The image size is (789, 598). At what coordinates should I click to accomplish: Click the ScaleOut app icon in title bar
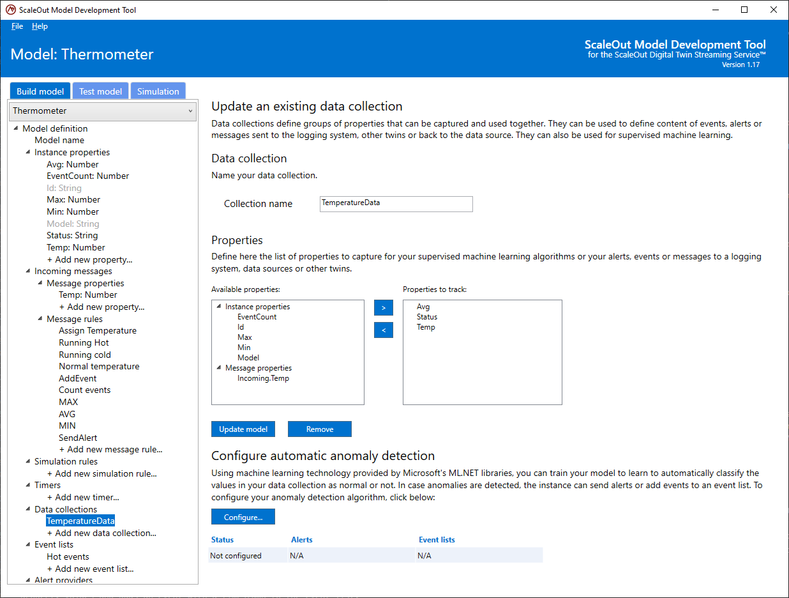coord(11,10)
